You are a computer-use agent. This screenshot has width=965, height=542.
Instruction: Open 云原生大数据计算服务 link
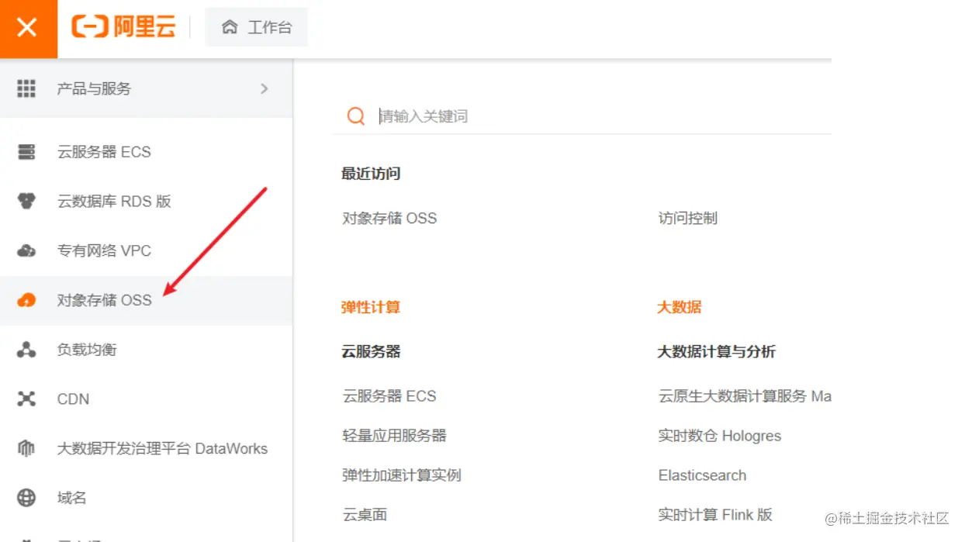[745, 396]
